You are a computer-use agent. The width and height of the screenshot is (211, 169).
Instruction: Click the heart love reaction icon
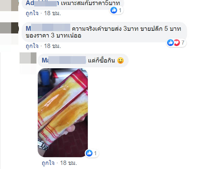177,43
